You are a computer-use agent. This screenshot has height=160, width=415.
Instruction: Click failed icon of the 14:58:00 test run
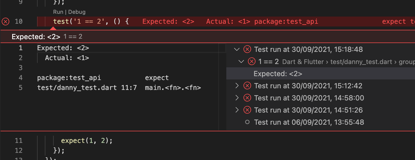[247, 98]
